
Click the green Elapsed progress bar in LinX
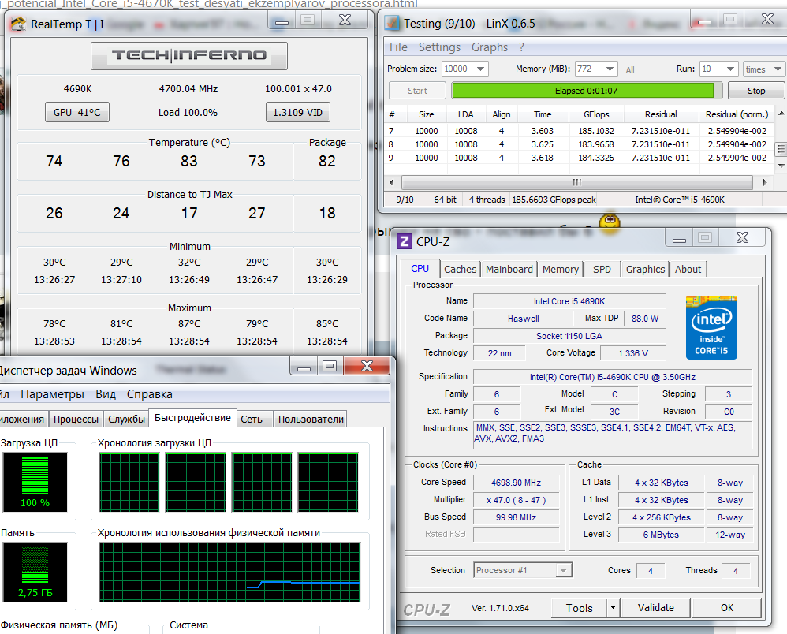[x=586, y=91]
